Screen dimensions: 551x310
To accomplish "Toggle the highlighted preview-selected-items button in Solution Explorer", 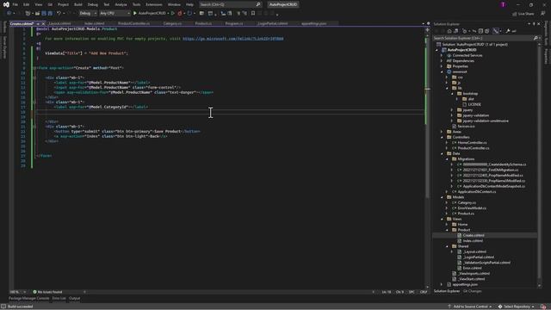I will coord(496,31).
